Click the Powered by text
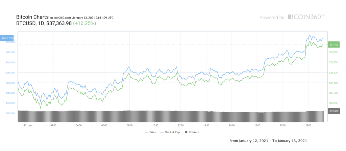Screen dimensions: 346x151 click(272, 18)
